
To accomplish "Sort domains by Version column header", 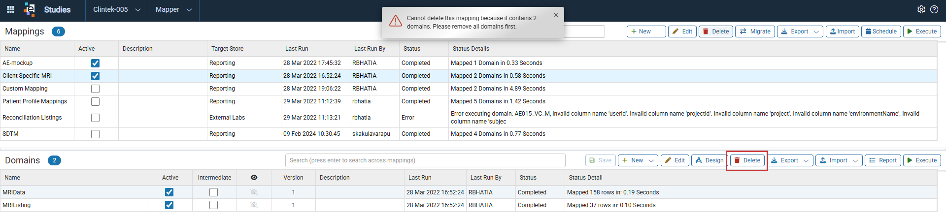I will coord(293,178).
